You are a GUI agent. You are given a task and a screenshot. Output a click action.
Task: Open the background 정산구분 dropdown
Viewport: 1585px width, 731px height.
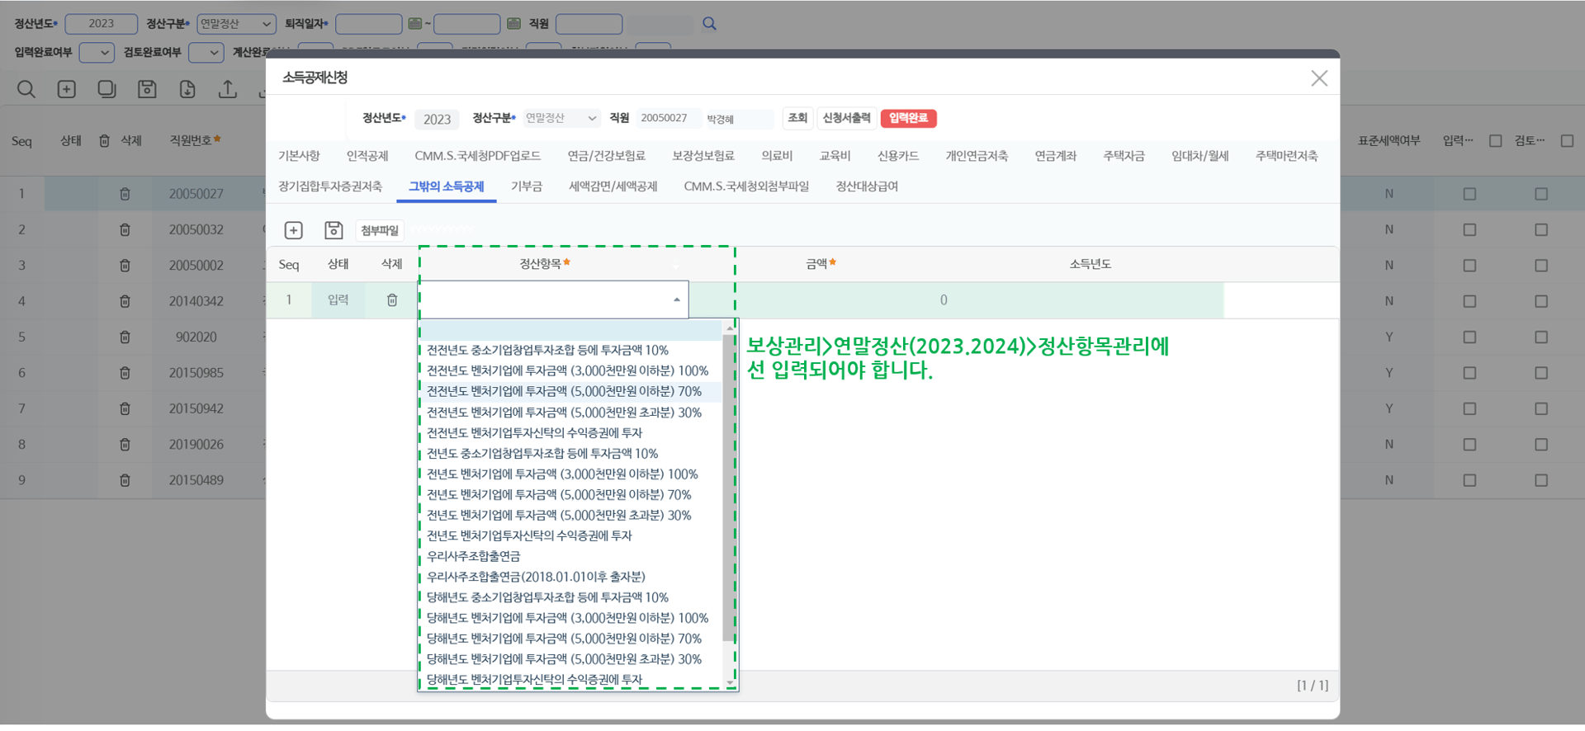(236, 24)
